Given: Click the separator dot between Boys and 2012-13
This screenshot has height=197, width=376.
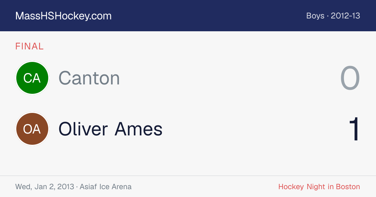Looking at the screenshot, I should pos(328,16).
